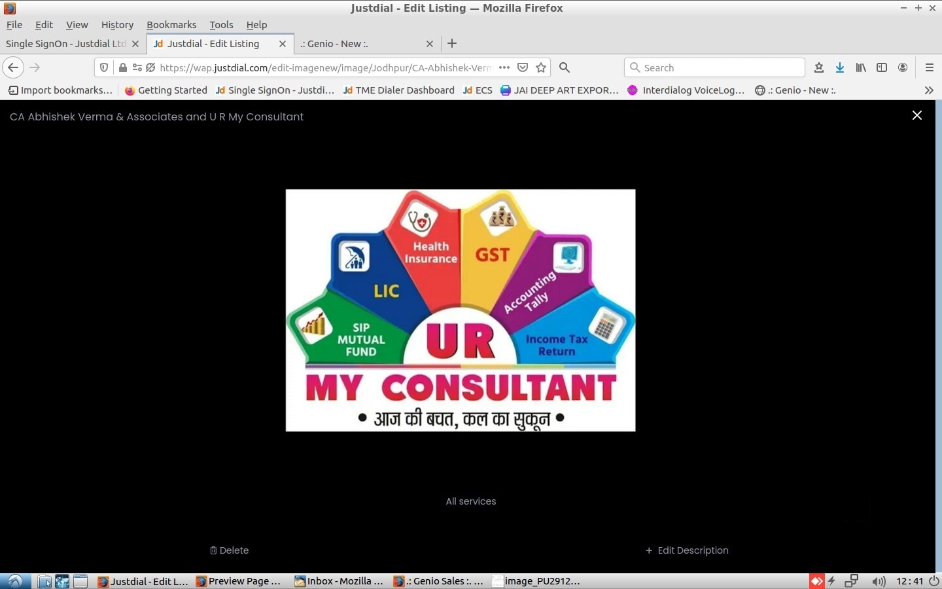Open Firefox hamburger menu
The width and height of the screenshot is (942, 589).
[x=929, y=67]
